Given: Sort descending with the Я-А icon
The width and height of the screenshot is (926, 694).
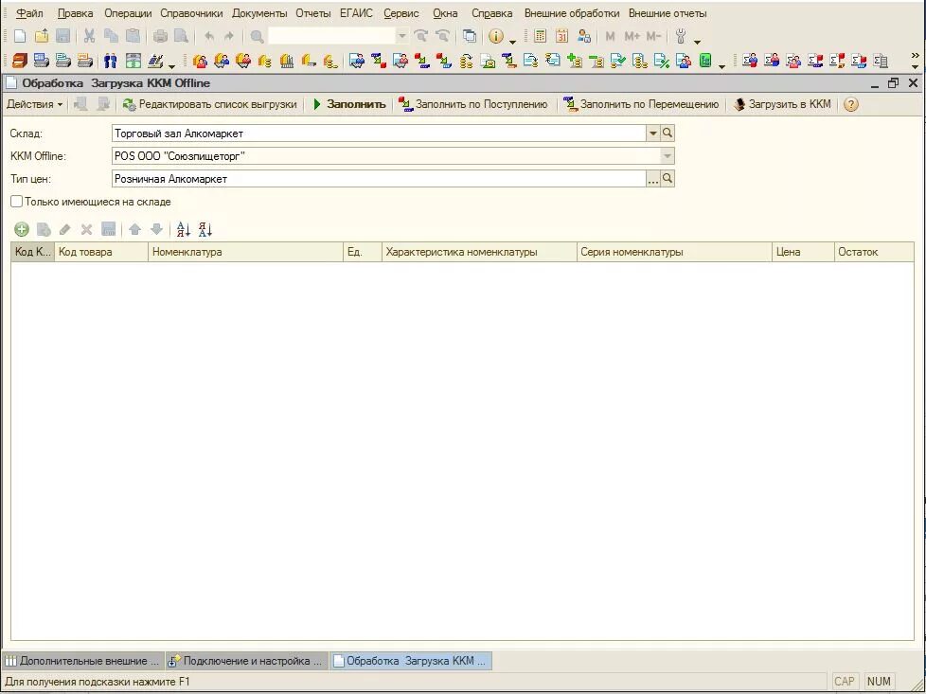Looking at the screenshot, I should [205, 229].
